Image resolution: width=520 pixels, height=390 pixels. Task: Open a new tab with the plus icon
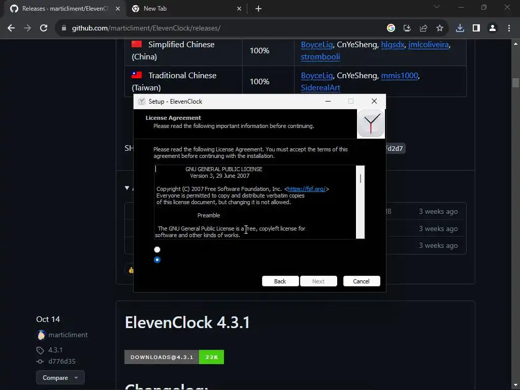[x=258, y=9]
